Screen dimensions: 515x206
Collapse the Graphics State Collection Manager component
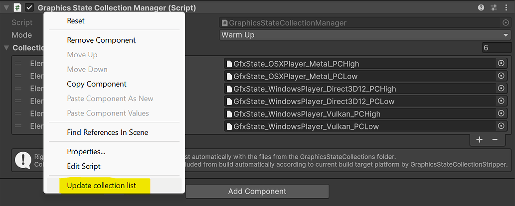[x=6, y=7]
